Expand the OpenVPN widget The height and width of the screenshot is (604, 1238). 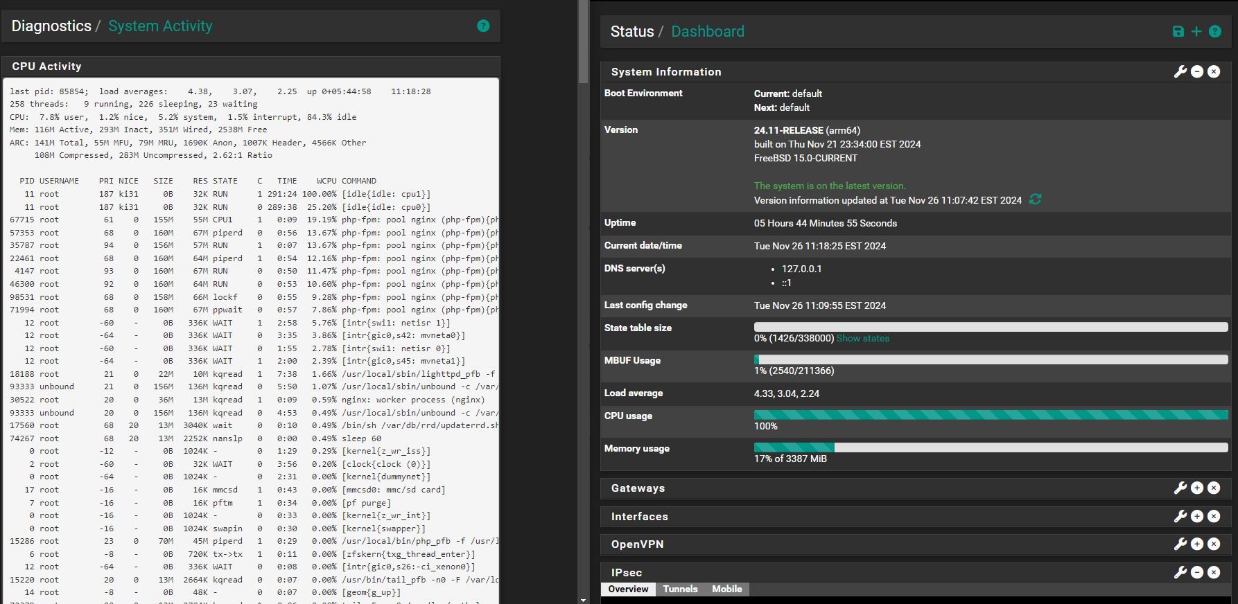pos(1197,544)
